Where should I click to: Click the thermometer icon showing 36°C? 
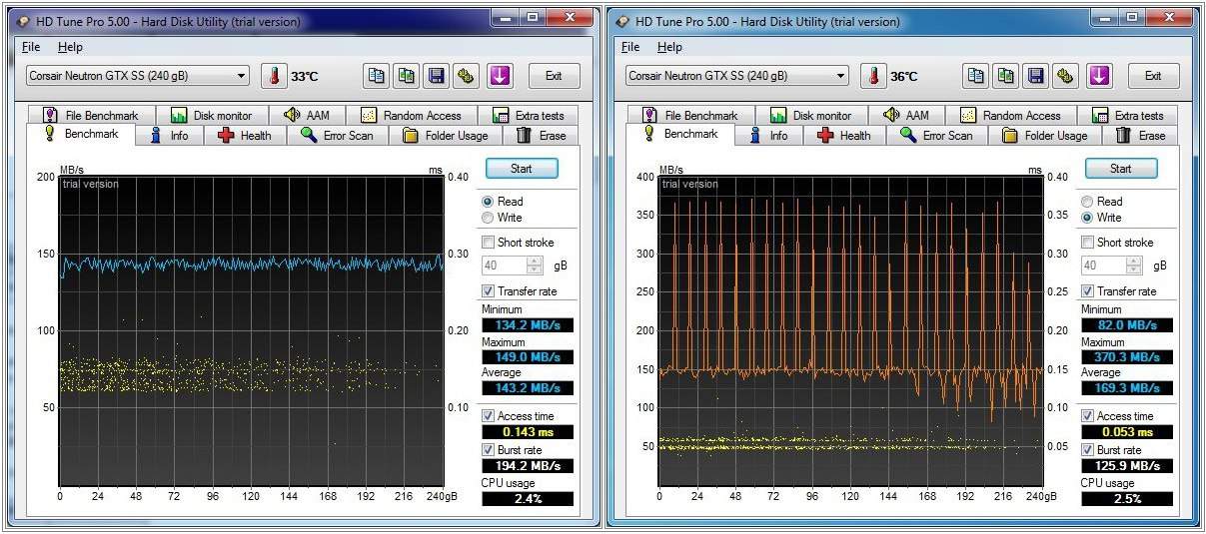pyautogui.click(x=873, y=76)
